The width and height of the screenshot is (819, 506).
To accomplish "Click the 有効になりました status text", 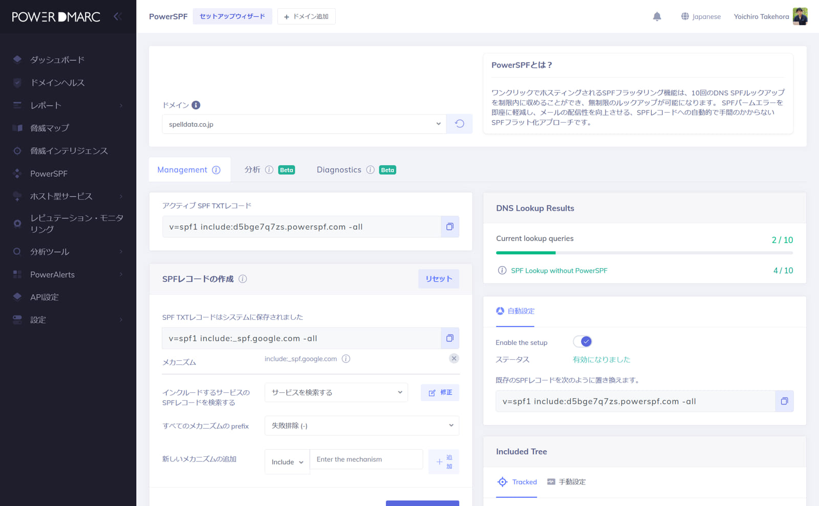I will (601, 360).
